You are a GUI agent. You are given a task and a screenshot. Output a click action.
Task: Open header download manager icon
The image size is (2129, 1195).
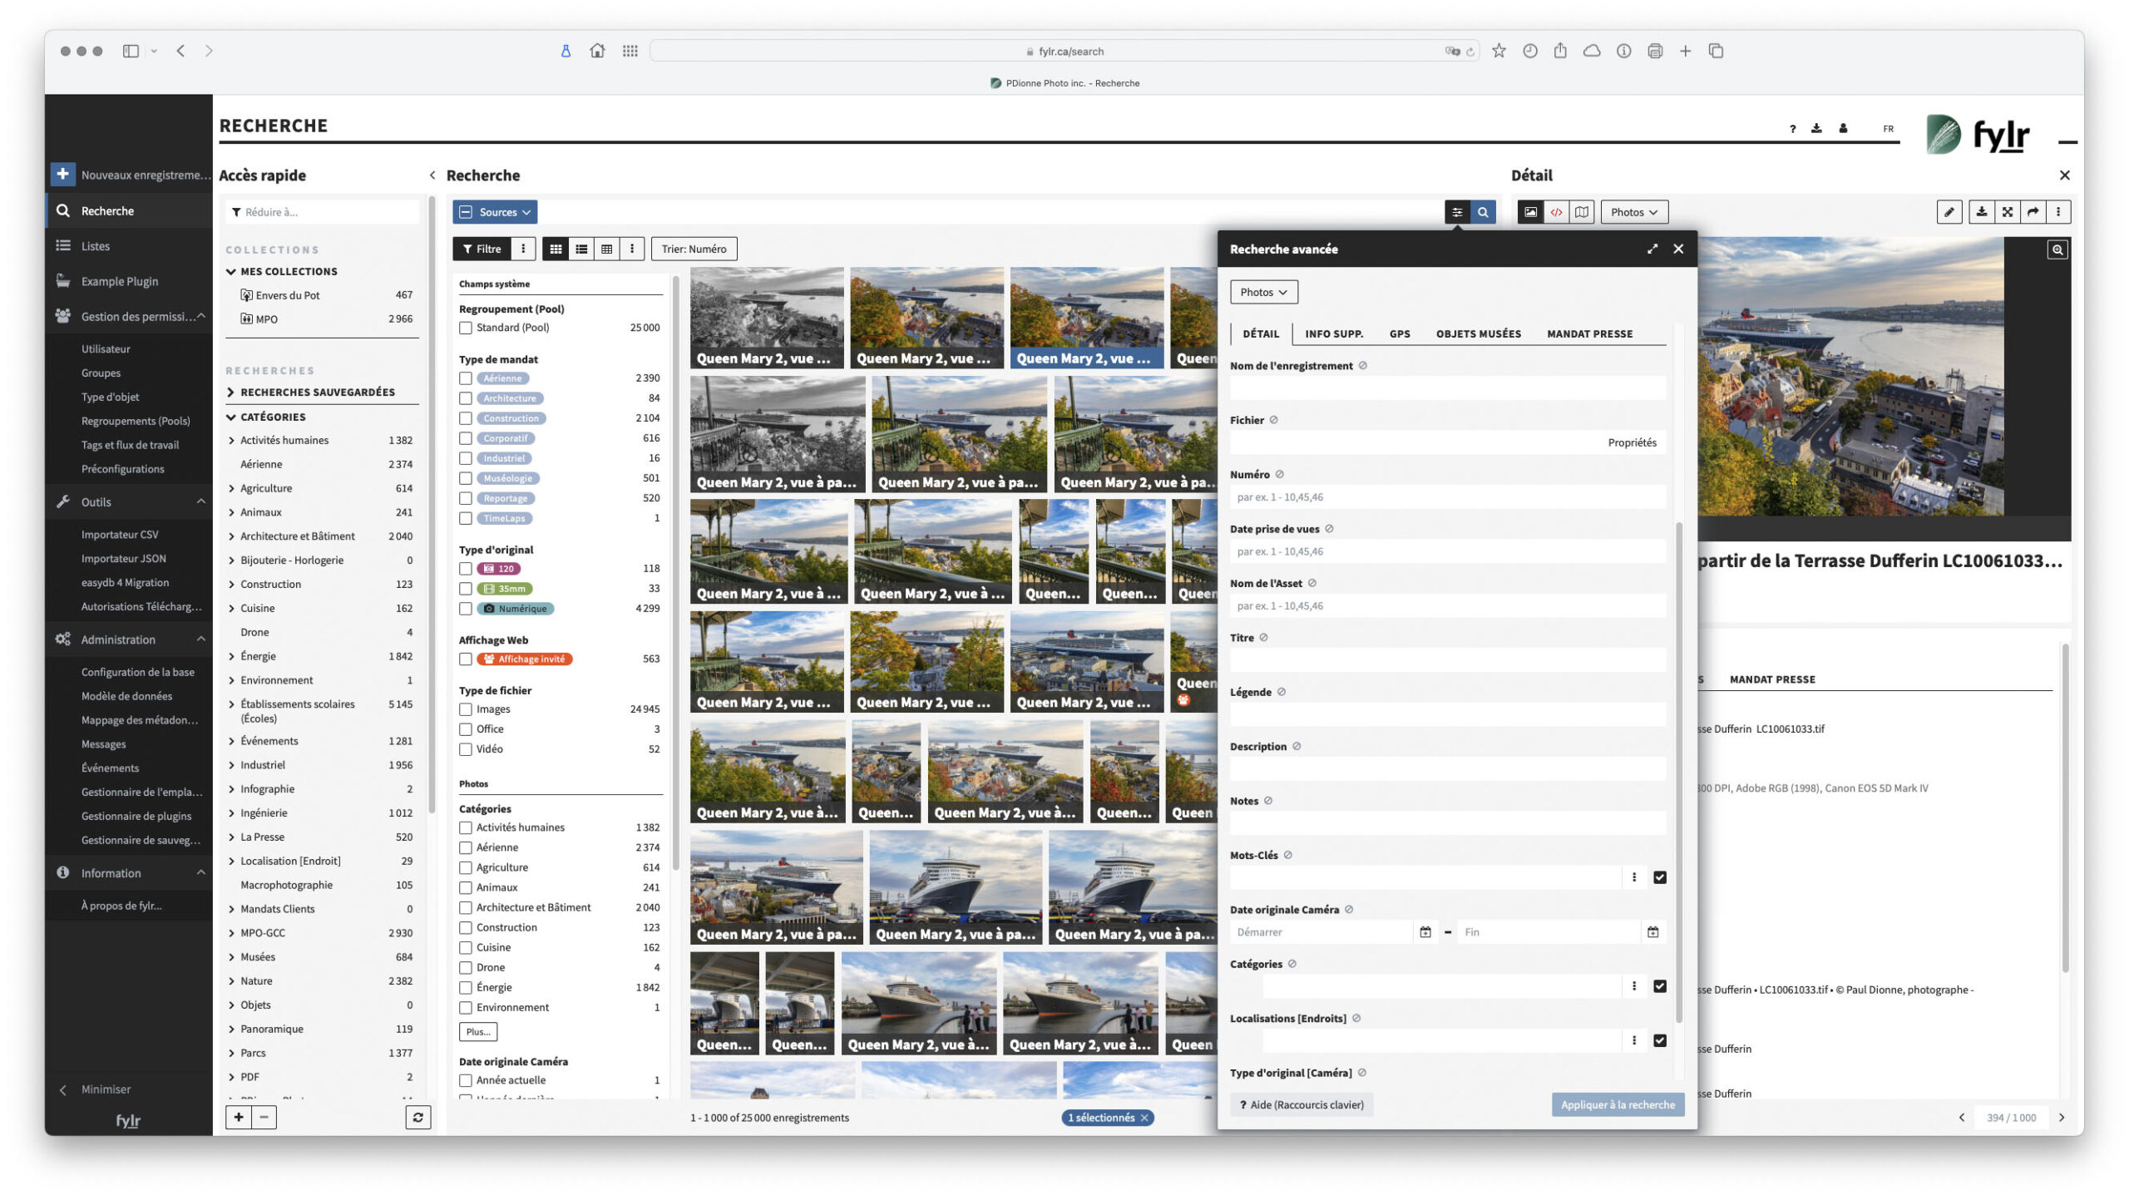click(1816, 129)
